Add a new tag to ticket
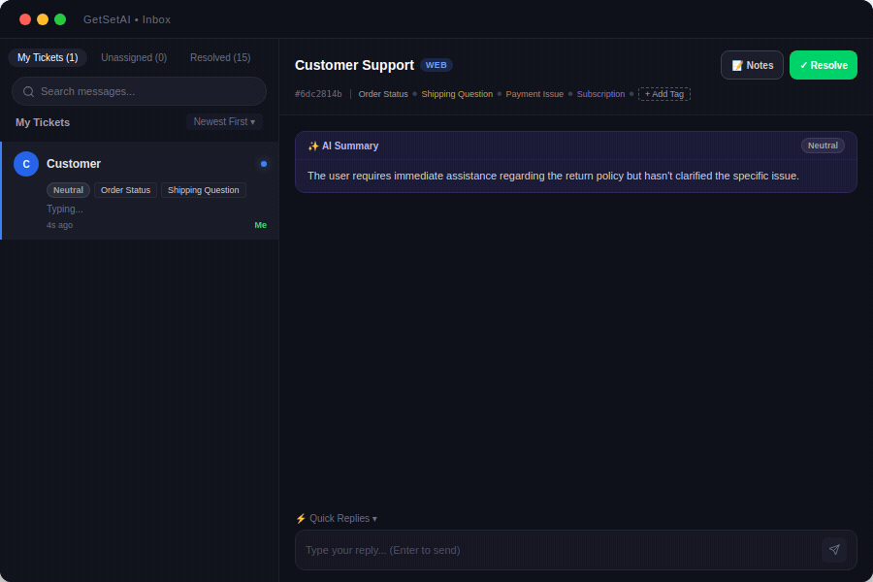Screen dimensions: 873x582 coord(664,94)
